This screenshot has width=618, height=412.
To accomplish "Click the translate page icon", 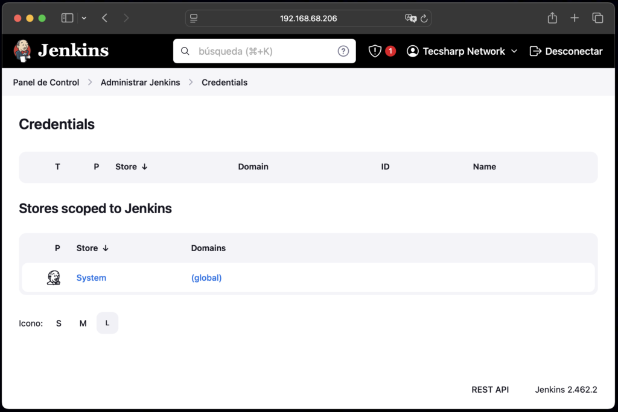I will coord(410,18).
